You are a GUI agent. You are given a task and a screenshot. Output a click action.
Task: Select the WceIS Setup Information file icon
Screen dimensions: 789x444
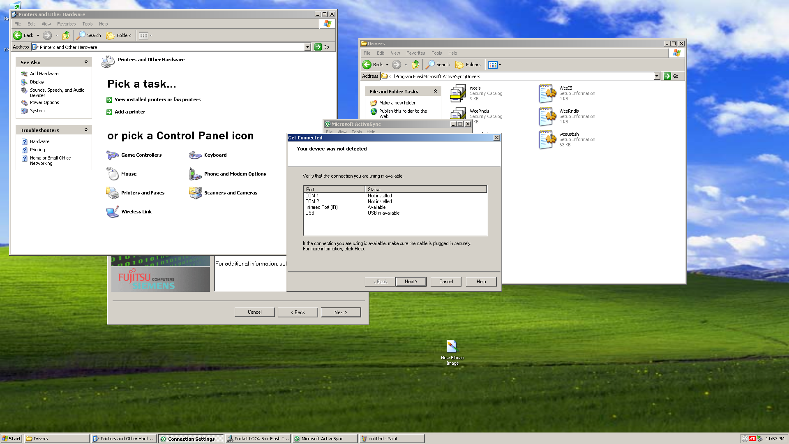click(x=547, y=93)
